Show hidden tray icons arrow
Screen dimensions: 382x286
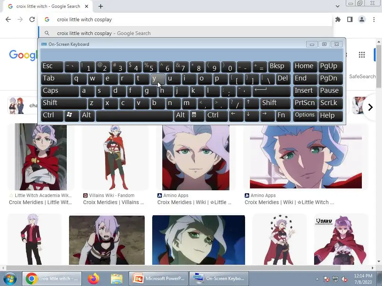[x=317, y=279]
